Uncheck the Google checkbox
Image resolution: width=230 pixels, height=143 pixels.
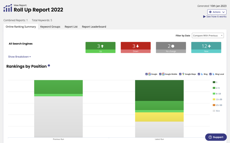(147, 74)
